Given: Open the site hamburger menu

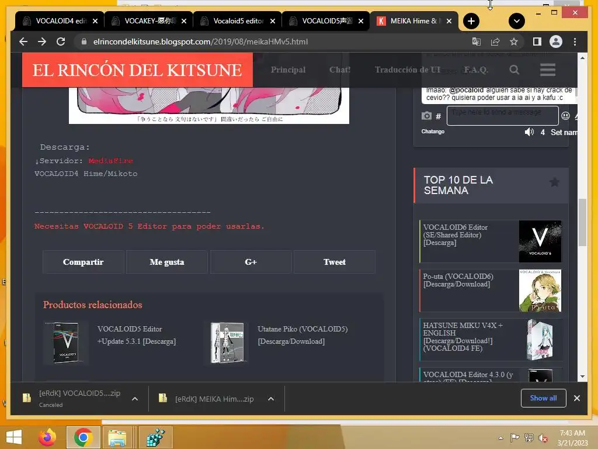Looking at the screenshot, I should [x=548, y=70].
